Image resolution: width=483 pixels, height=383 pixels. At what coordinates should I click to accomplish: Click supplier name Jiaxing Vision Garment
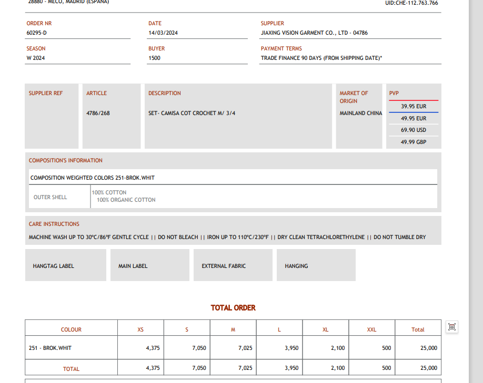314,33
